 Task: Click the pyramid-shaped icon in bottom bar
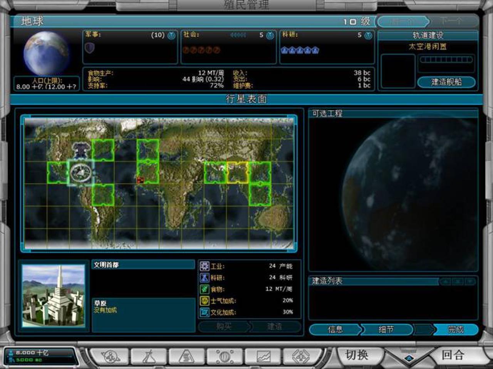point(187,357)
